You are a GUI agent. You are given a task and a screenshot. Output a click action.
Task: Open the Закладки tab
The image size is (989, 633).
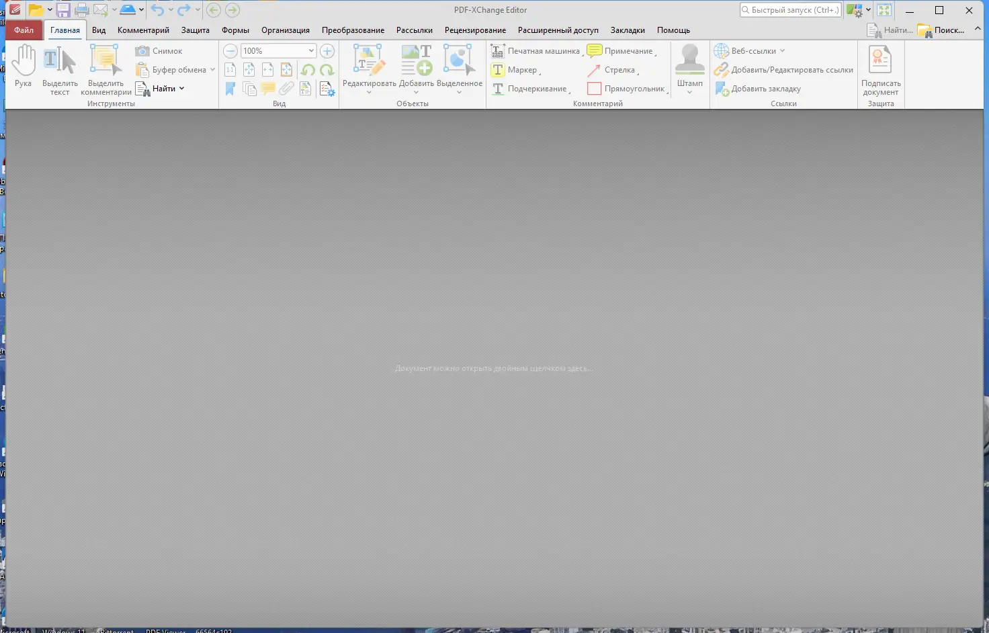(628, 30)
